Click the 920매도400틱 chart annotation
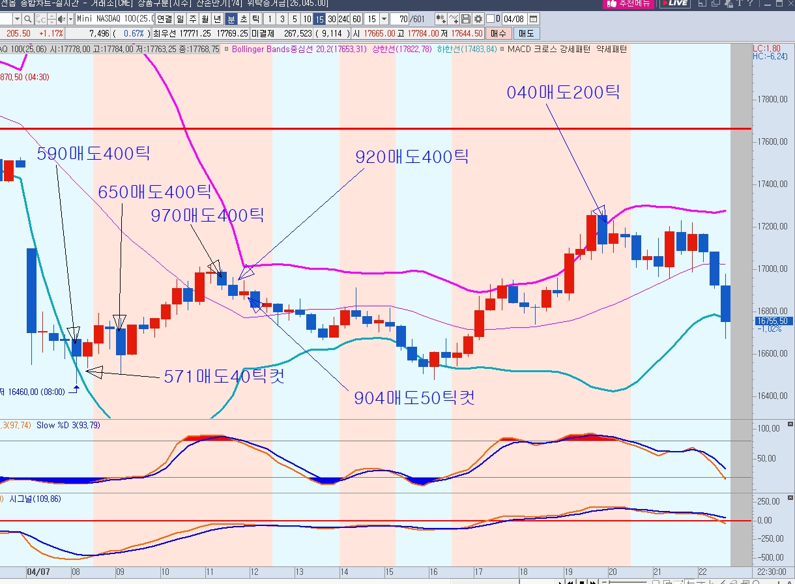Viewport: 795px width, 584px height. point(412,157)
